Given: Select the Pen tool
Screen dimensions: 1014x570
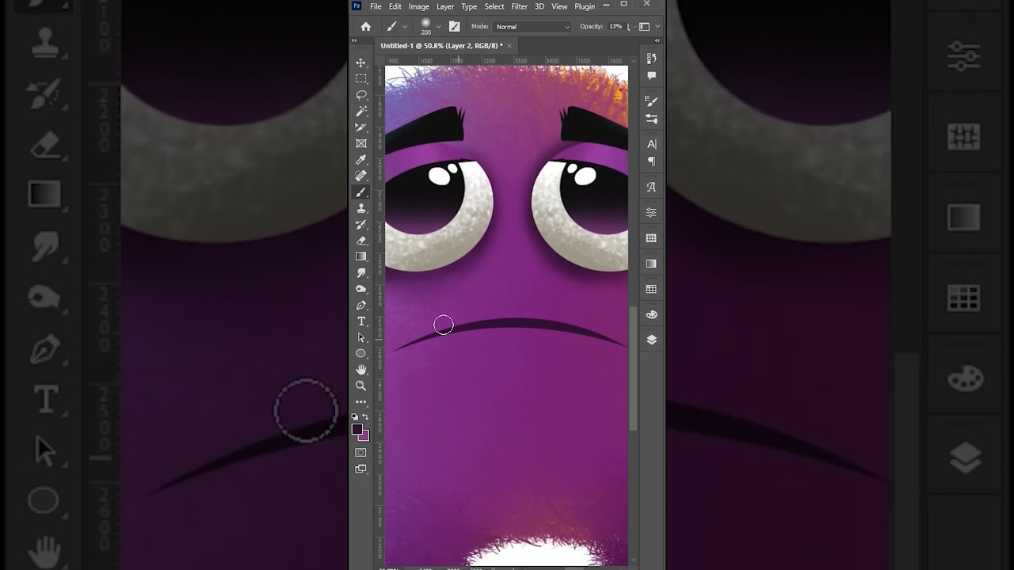Looking at the screenshot, I should [x=361, y=305].
